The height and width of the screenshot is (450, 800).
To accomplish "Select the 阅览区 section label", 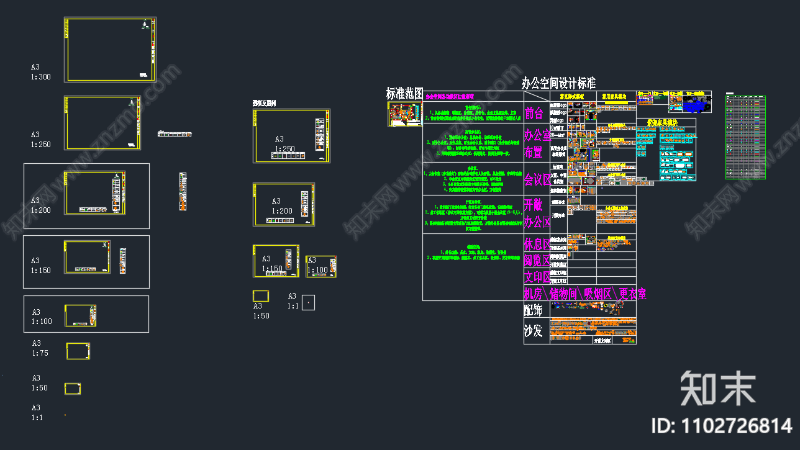I will click(537, 260).
